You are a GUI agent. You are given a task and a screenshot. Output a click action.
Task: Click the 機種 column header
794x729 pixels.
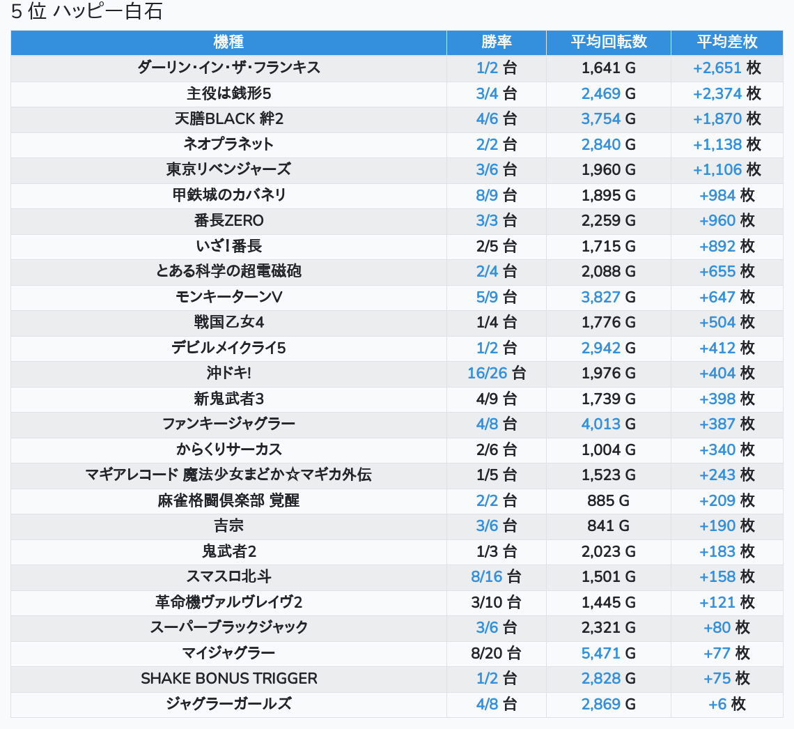pos(228,42)
